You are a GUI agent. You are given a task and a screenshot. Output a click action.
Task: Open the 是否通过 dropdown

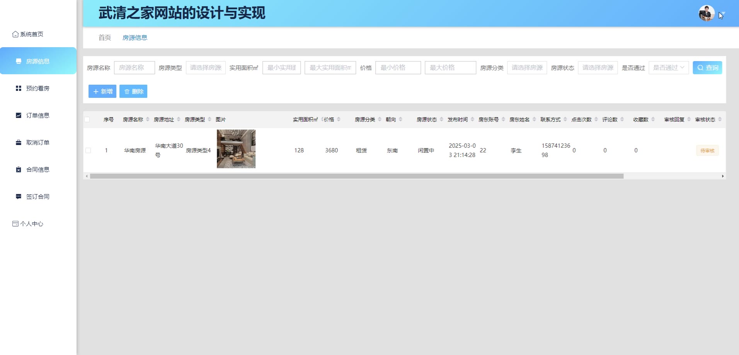point(668,68)
